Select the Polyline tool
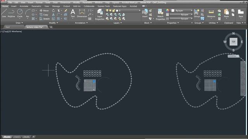This screenshot has width=248, height=139. tap(11, 13)
